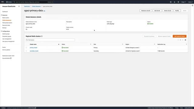Screen dimensions: 194x109
Task: Click the 7.588 Seconds replication lag value
Action: click(x=161, y=51)
